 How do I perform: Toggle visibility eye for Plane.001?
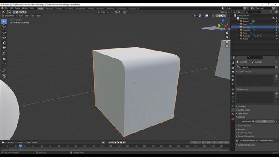276,36
